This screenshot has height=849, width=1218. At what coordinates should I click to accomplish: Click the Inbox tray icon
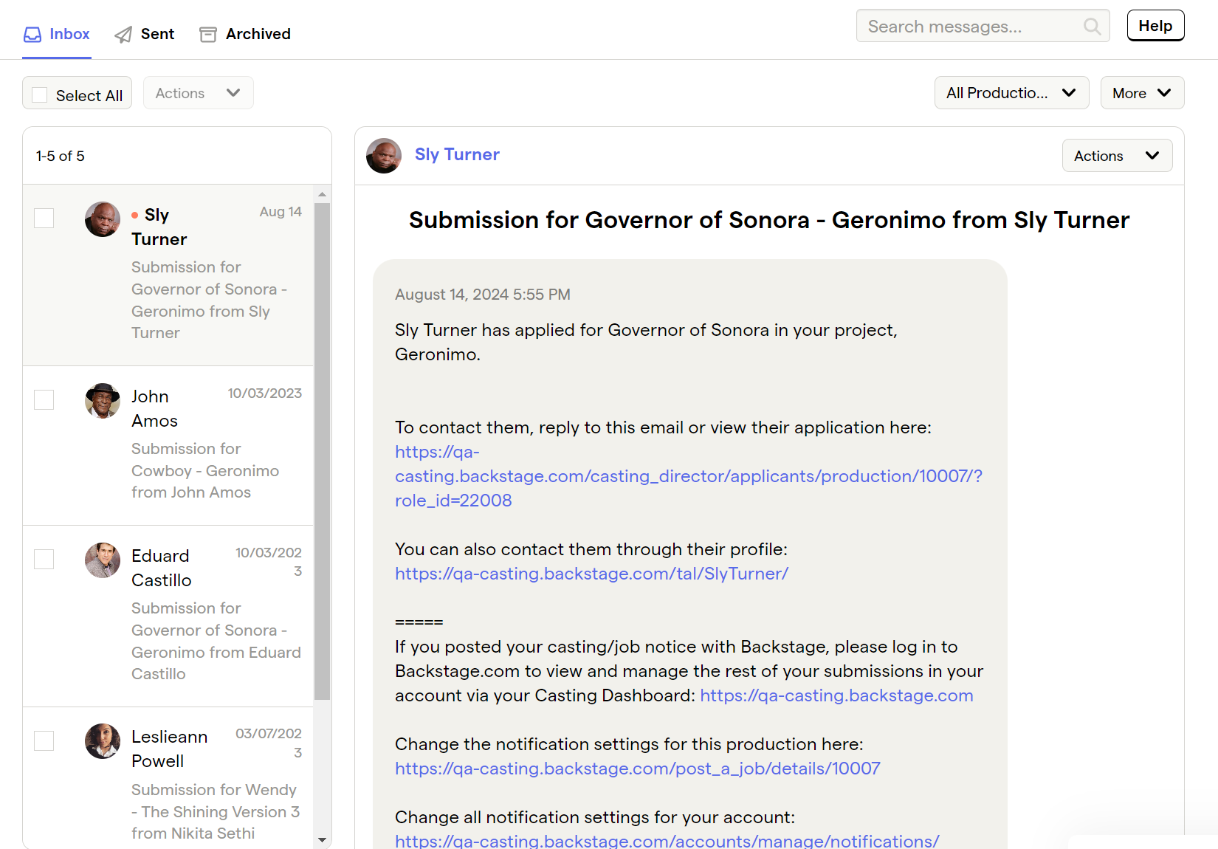click(32, 35)
